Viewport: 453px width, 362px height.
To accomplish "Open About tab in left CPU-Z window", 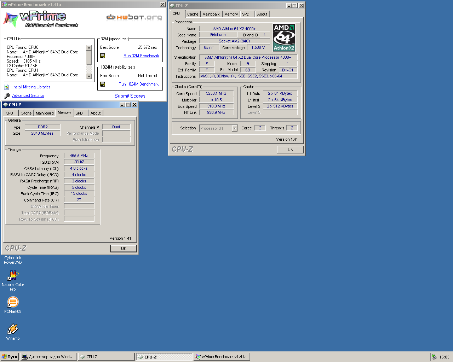I will pos(96,113).
